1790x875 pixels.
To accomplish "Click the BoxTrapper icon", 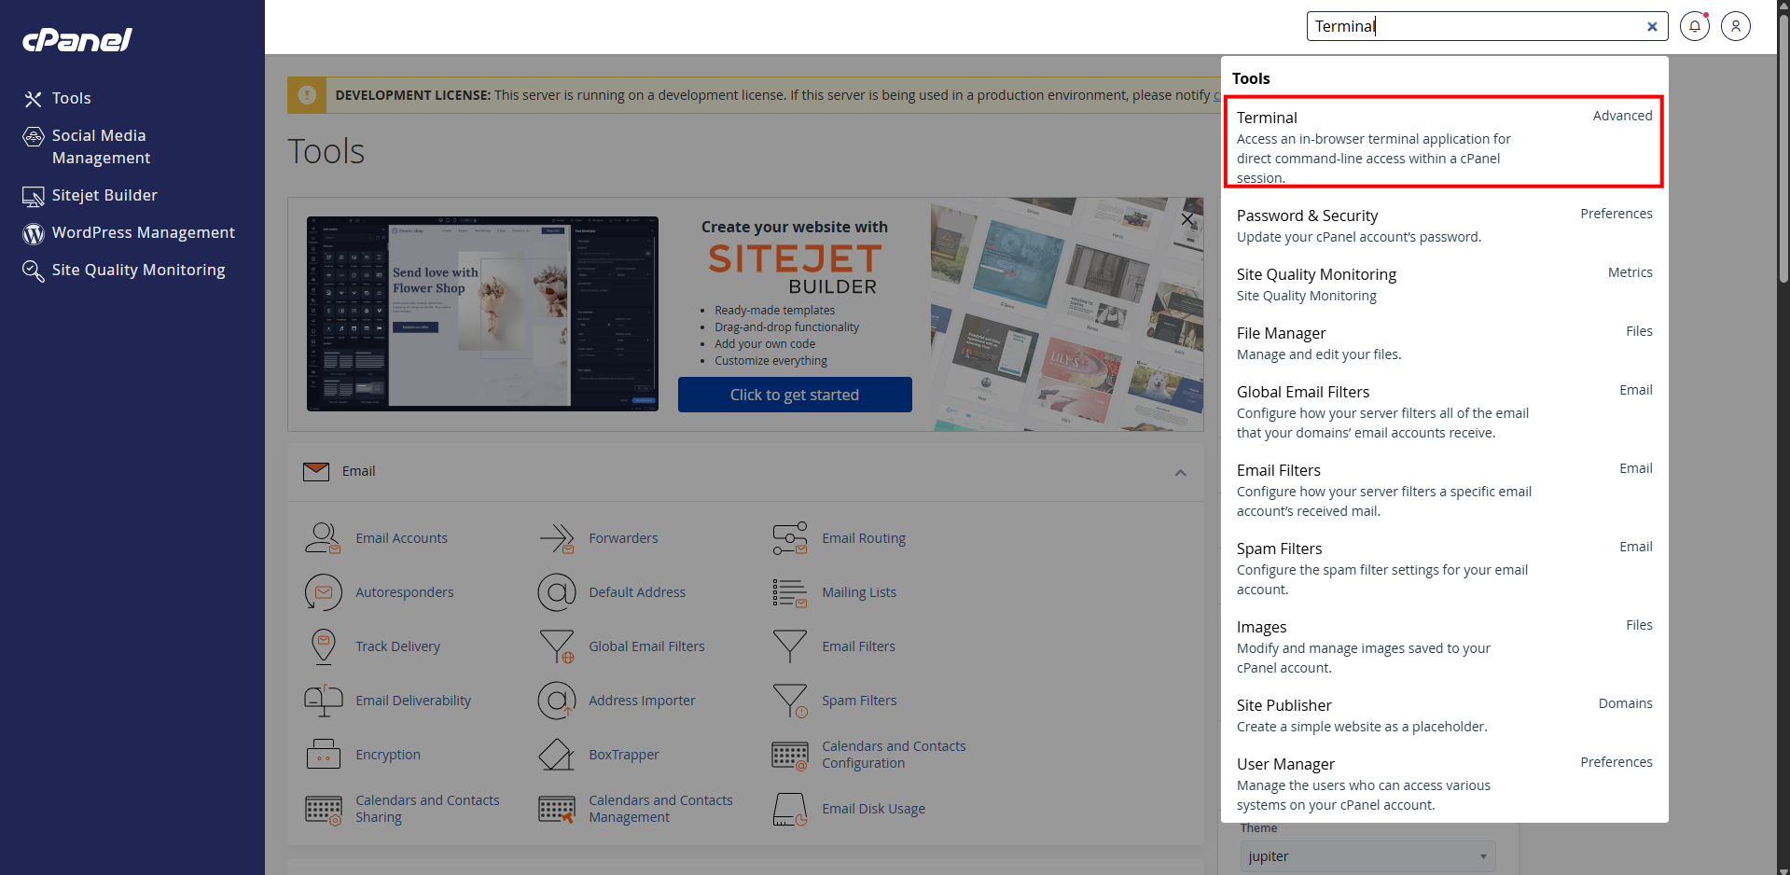I will [x=557, y=755].
